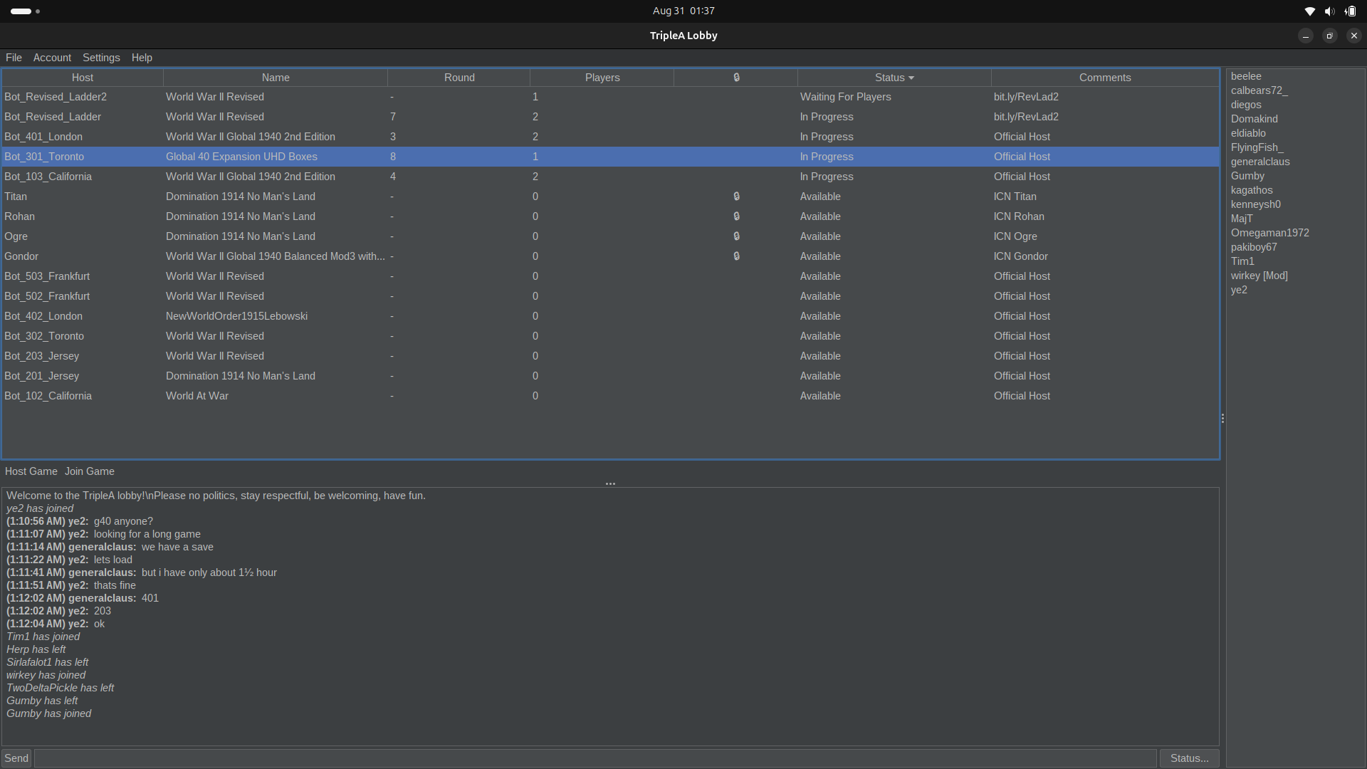Select the Bot_301_Toronto game row
Screen dimensions: 1367x769
610,157
